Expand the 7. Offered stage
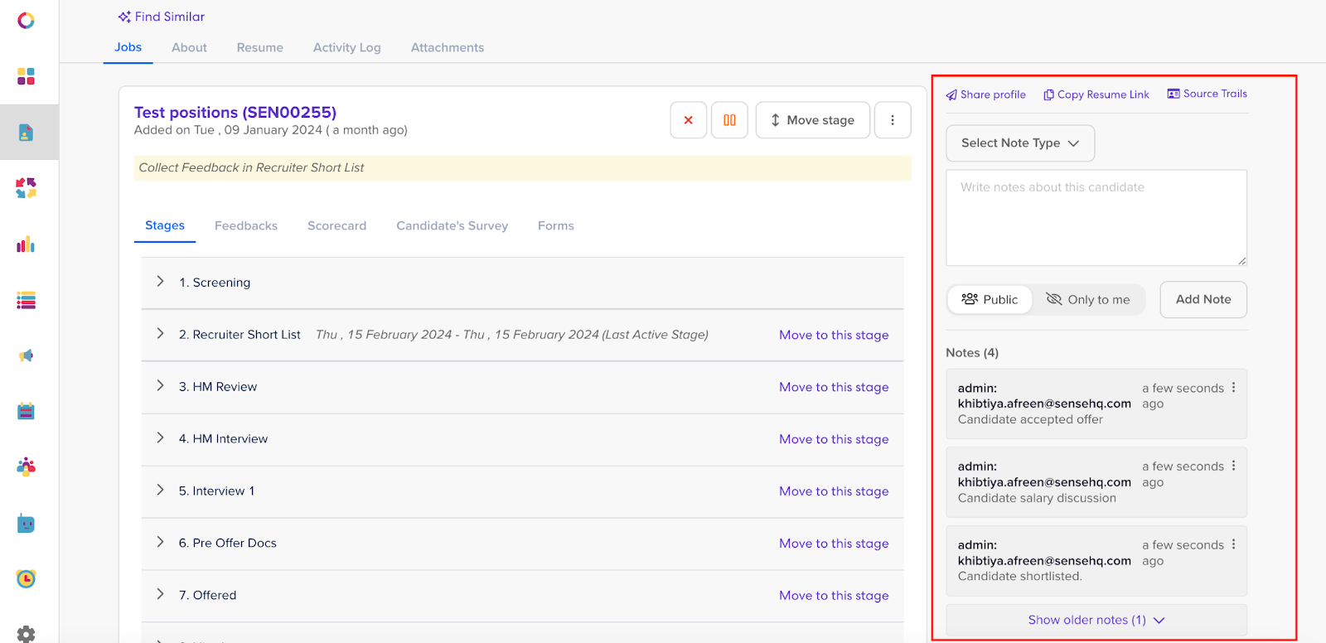Image resolution: width=1326 pixels, height=643 pixels. [160, 594]
